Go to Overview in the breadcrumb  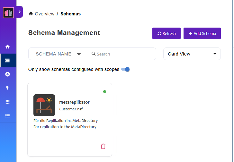[44, 14]
